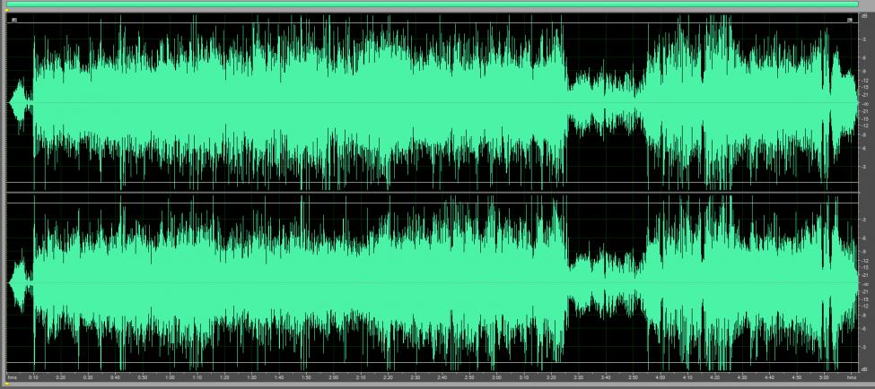The image size is (875, 389).
Task: Click the dB label atop the amplitude scale
Action: (864, 15)
